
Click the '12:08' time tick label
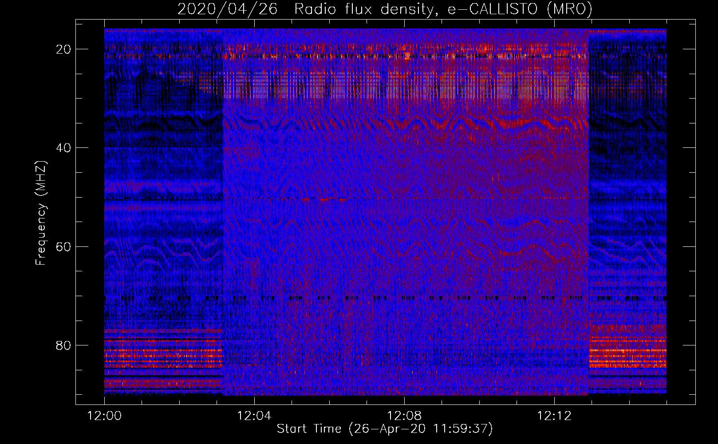(x=404, y=416)
